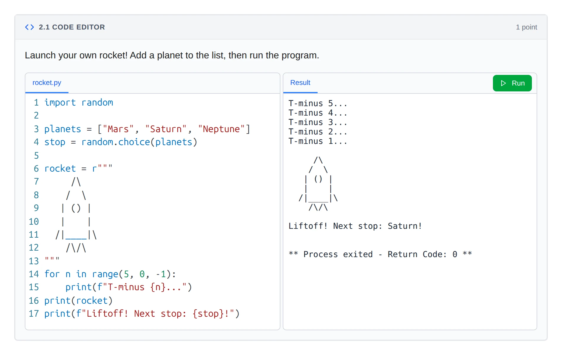Click the Liftoff print statement on line 17
The height and width of the screenshot is (355, 562).
142,313
